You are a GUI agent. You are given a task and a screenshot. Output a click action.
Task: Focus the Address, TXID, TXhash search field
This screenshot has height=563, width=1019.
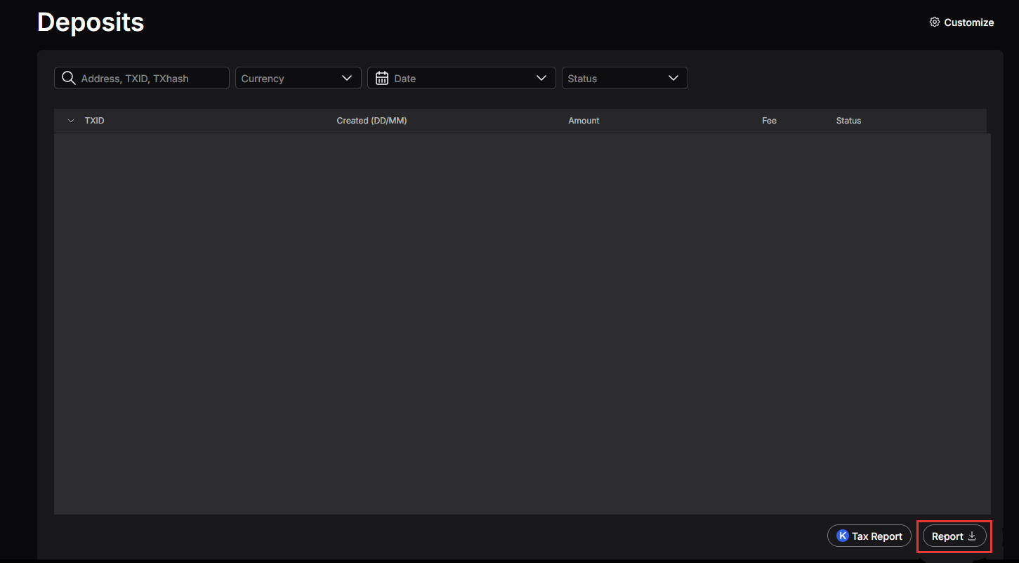click(142, 78)
